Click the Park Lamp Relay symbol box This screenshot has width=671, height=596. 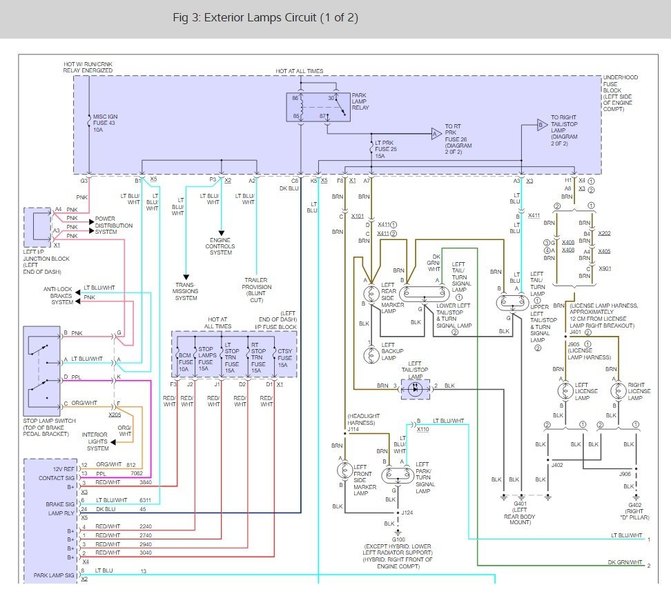[318, 107]
